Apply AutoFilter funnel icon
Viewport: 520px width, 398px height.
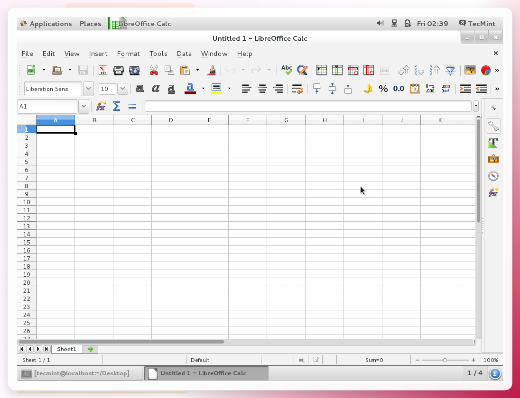(x=450, y=70)
